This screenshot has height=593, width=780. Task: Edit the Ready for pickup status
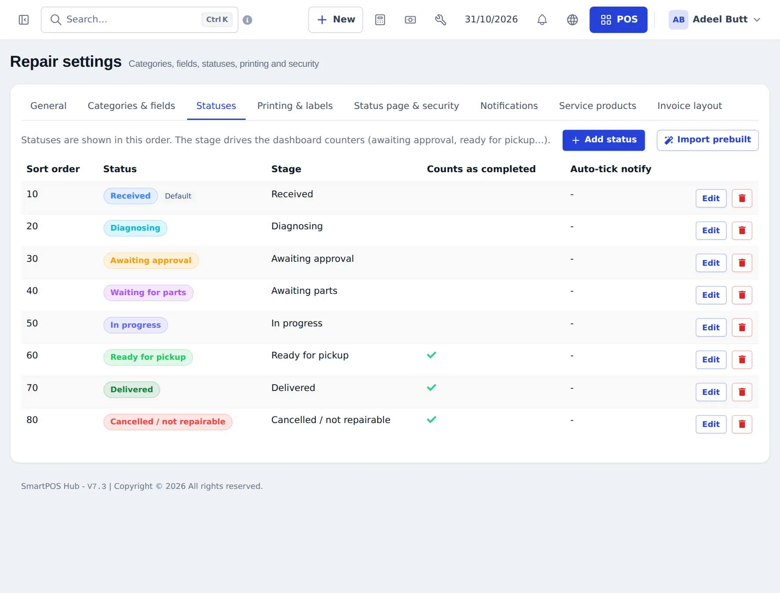(x=711, y=360)
